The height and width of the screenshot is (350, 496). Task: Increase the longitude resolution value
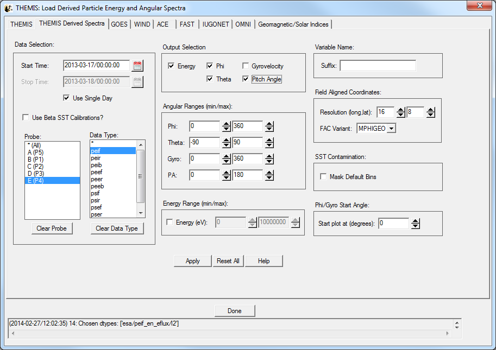tap(400, 110)
